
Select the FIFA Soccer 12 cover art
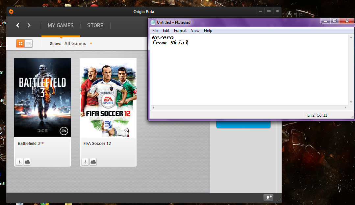coord(108,98)
